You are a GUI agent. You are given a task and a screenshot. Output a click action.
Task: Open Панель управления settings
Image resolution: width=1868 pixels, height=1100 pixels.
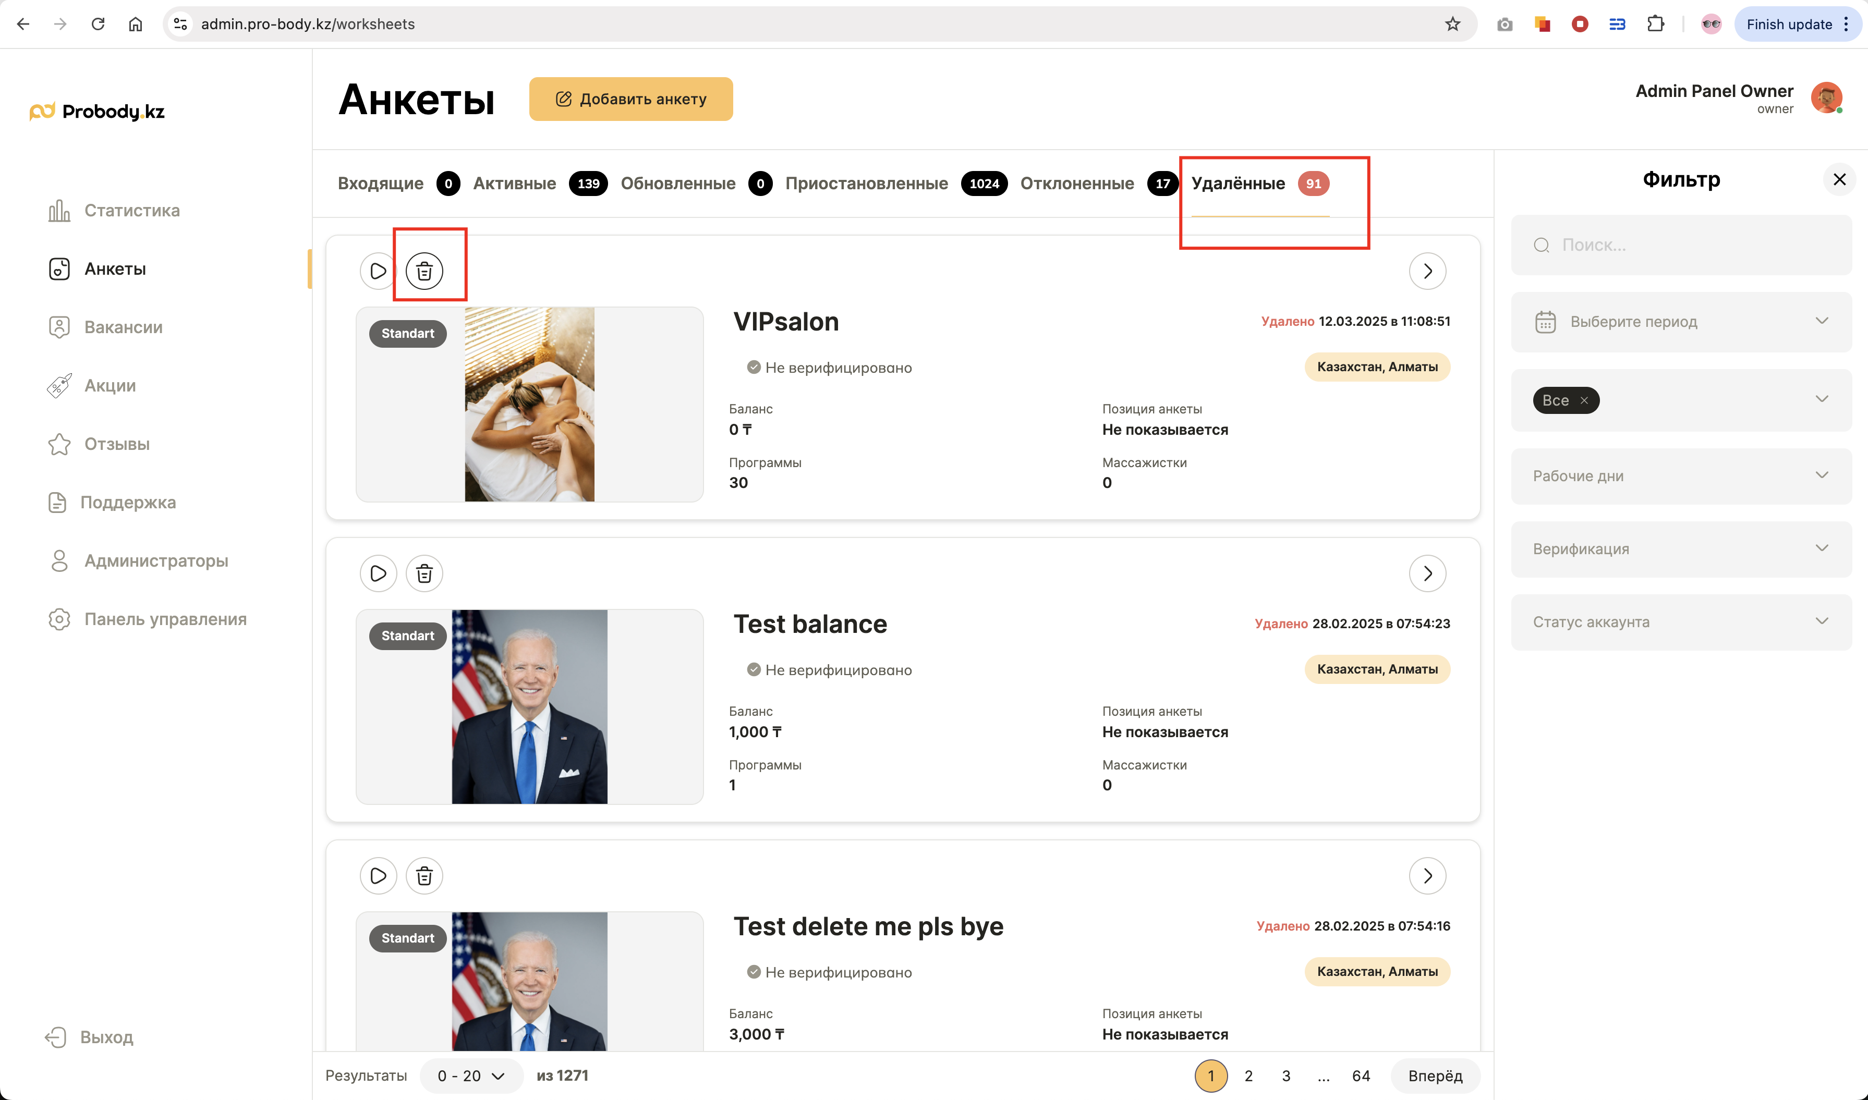[165, 619]
